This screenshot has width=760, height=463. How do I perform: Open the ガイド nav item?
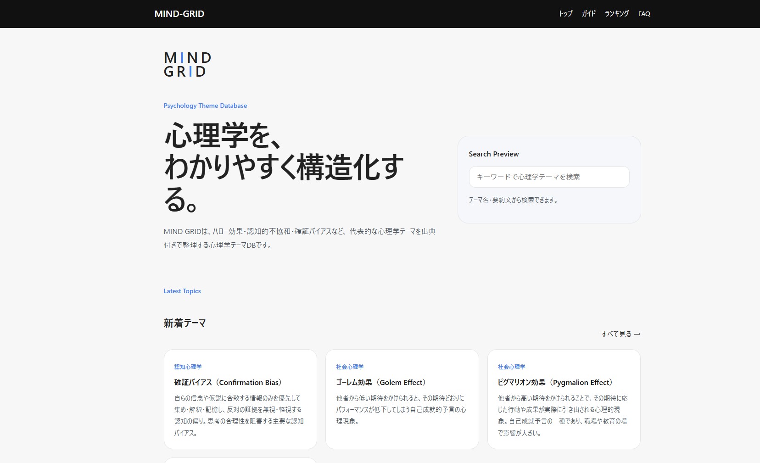589,14
